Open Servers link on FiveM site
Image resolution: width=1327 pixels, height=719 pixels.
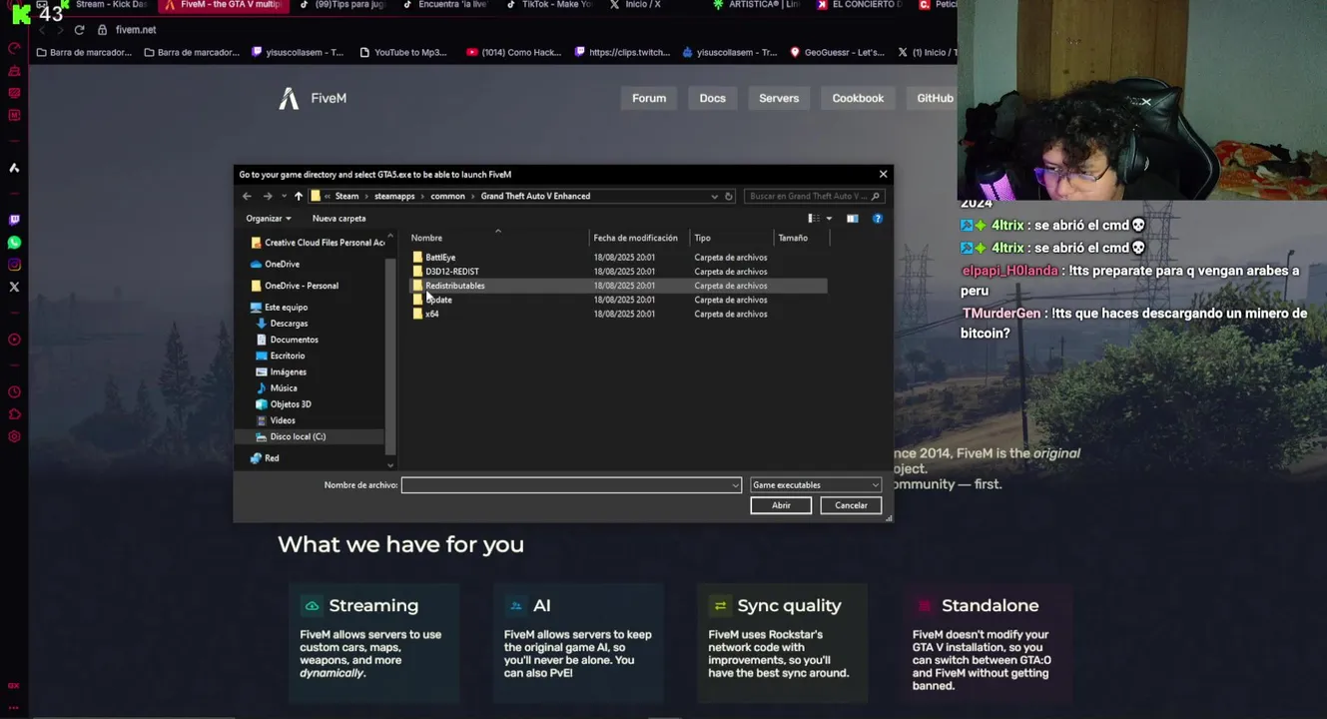click(779, 98)
